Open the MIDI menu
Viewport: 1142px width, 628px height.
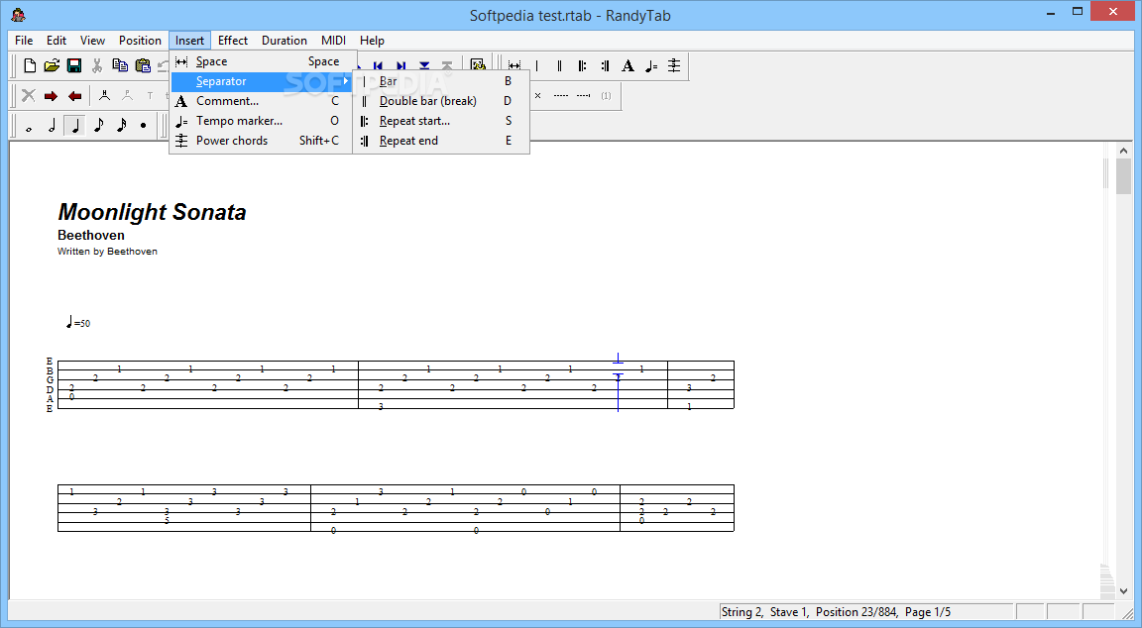click(x=333, y=40)
